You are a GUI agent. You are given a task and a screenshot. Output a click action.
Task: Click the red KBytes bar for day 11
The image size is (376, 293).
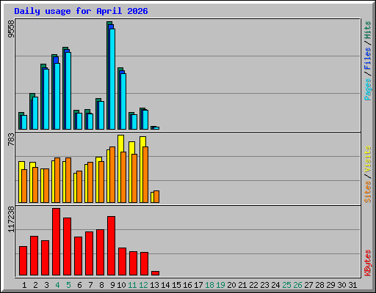133,264
